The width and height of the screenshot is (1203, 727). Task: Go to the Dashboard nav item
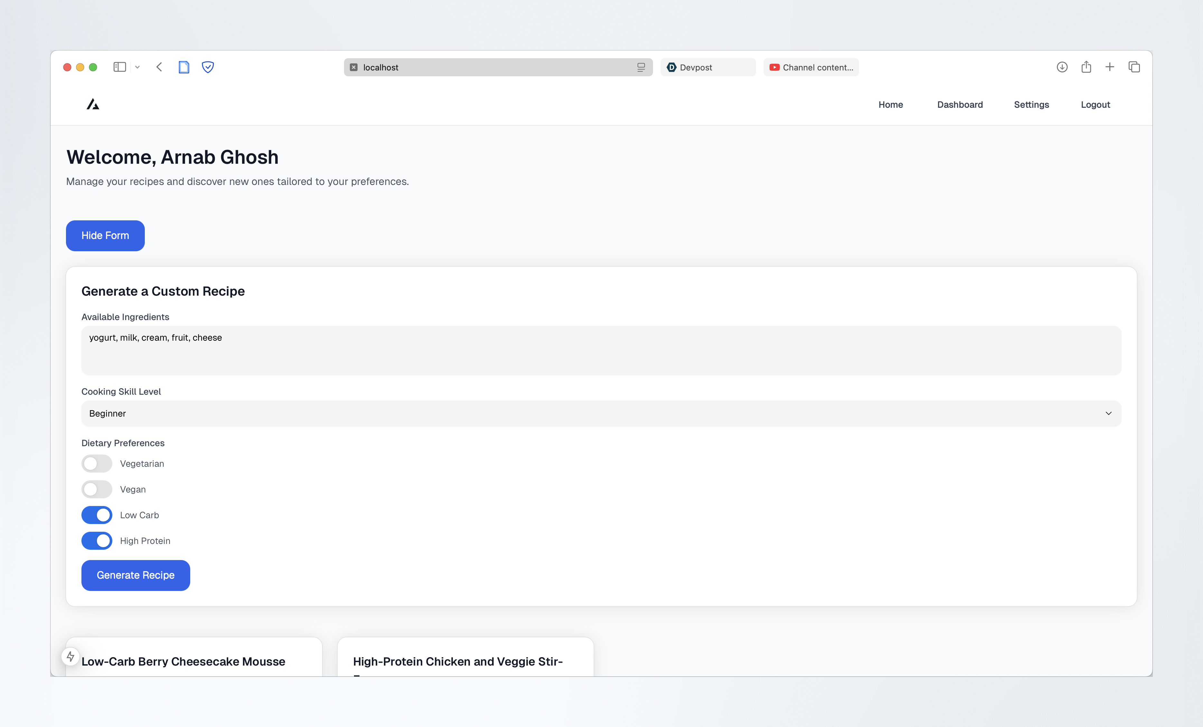[960, 105]
